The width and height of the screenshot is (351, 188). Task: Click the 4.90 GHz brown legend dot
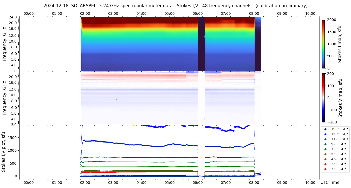click(325, 159)
